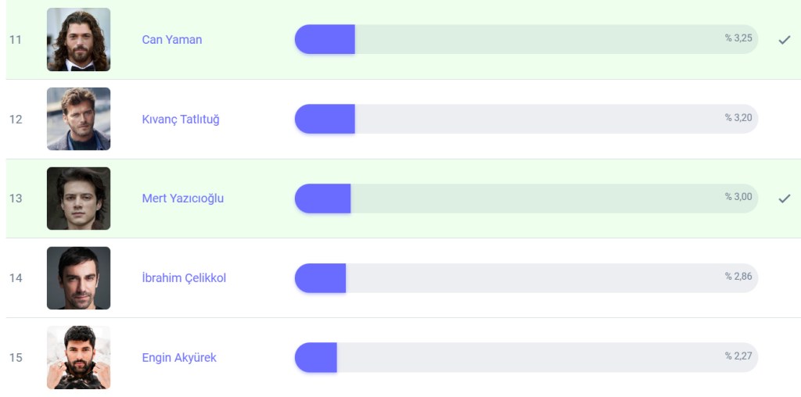Click rank number 14

pyautogui.click(x=16, y=278)
